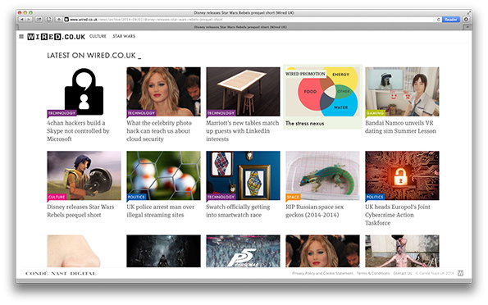Click the Gaming tag on Bandai Namco card

click(376, 113)
